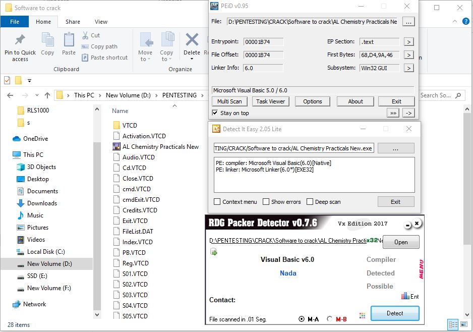This screenshot has width=473, height=332.
Task: Open Task Viewer in PEiD
Action: (x=270, y=101)
